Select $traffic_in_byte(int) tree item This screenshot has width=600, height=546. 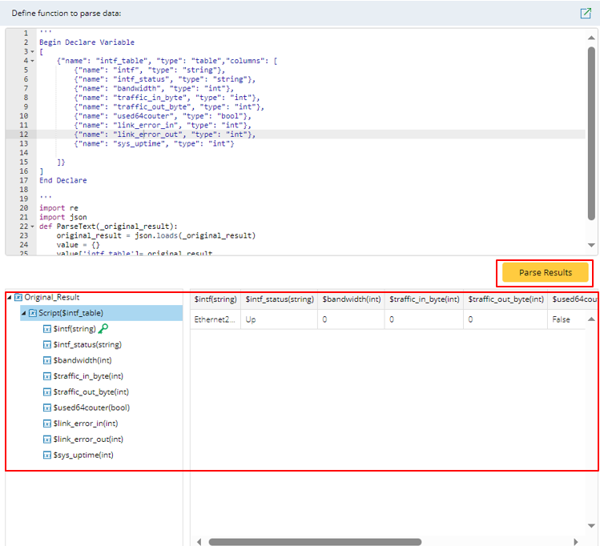[x=87, y=376]
